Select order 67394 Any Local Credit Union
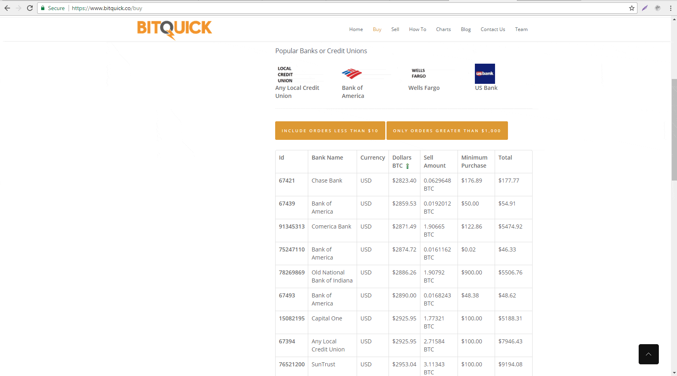Image resolution: width=677 pixels, height=376 pixels. point(403,345)
